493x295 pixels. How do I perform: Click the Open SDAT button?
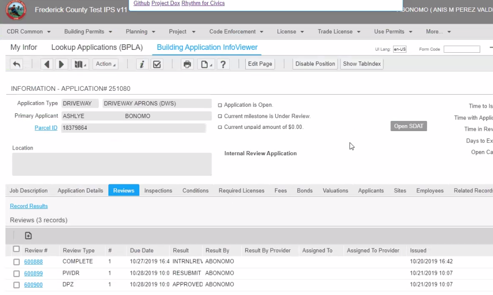[x=409, y=126]
